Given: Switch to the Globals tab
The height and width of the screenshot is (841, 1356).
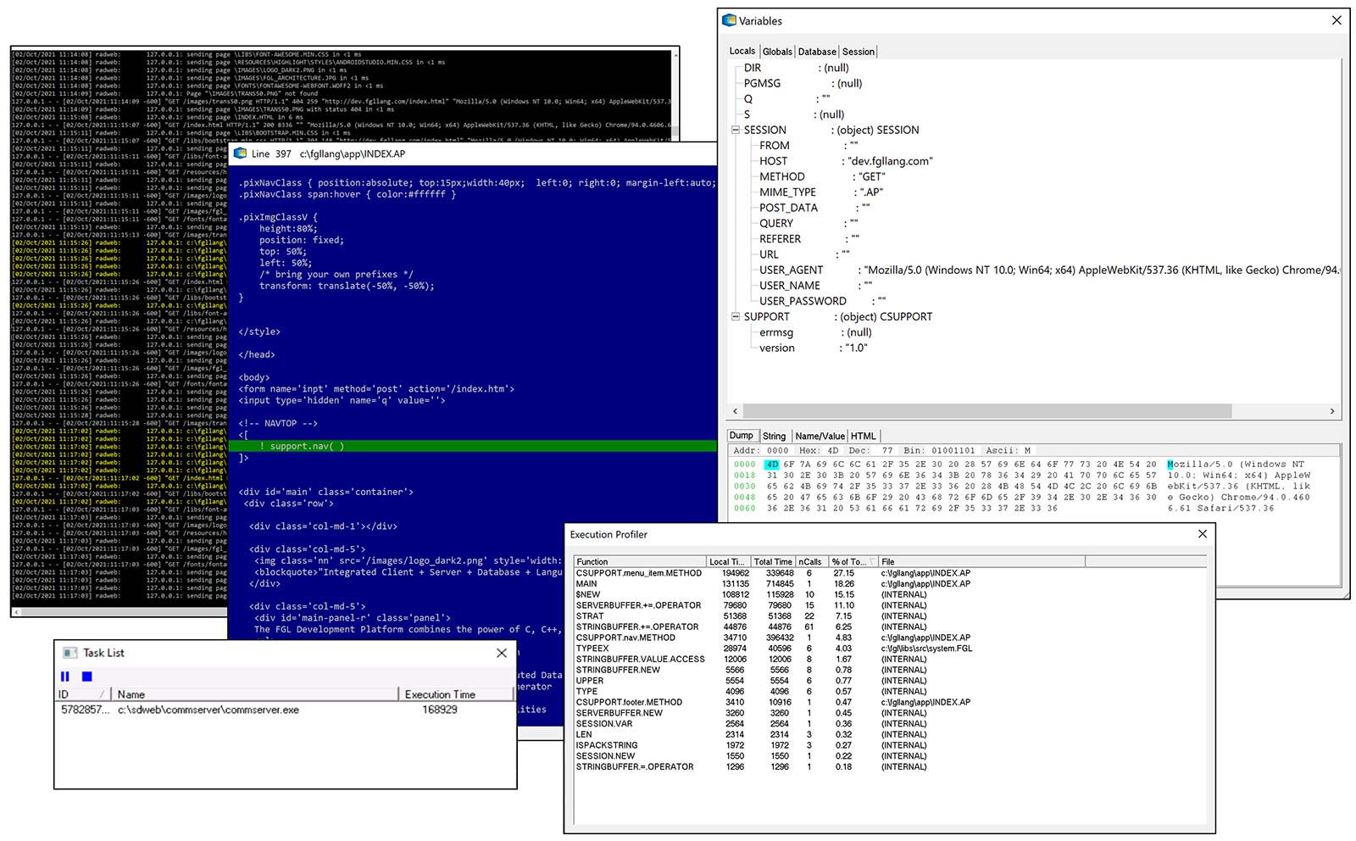Looking at the screenshot, I should [777, 52].
